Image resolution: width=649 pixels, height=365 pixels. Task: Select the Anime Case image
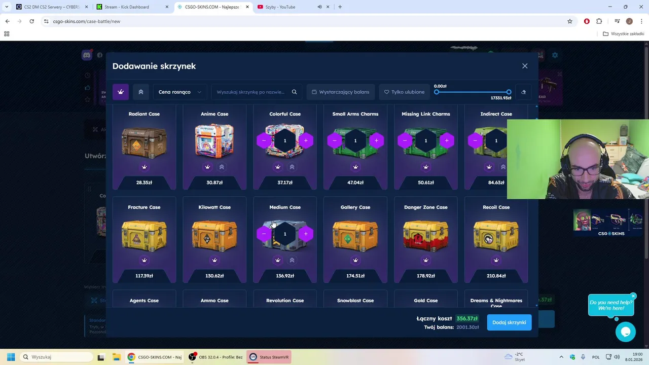pos(214,141)
